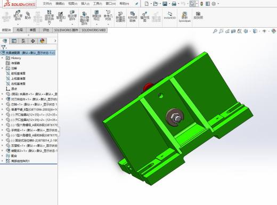Image resolution: width=277 pixels, height=205 pixels.
Task: Switch to the Assembly (装配体) ribbon tab
Action: (x=6, y=30)
